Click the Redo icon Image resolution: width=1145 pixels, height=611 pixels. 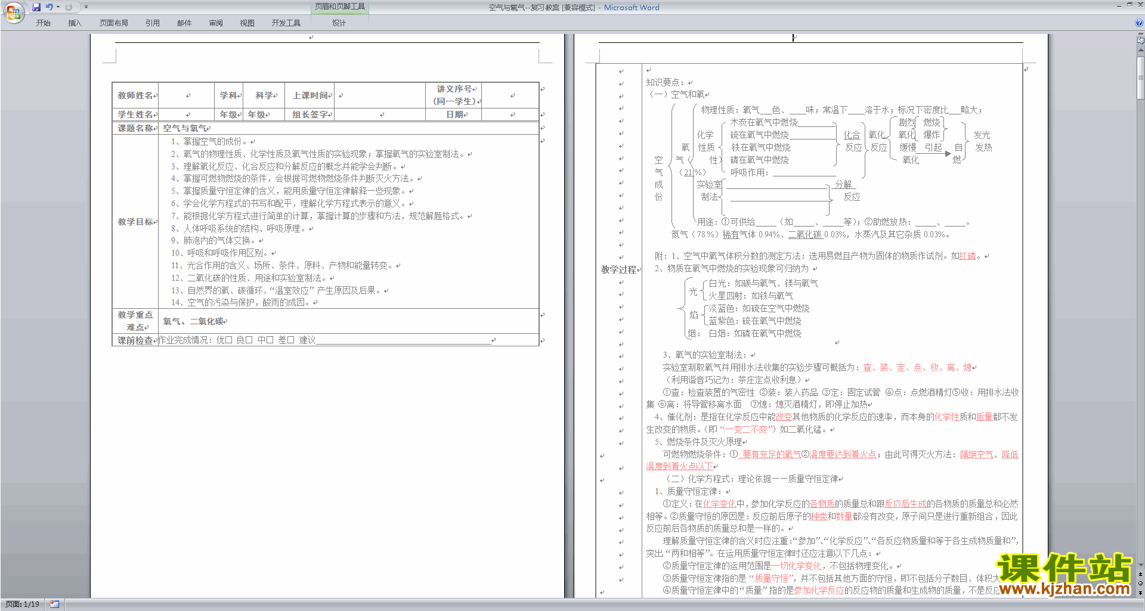pyautogui.click(x=69, y=7)
